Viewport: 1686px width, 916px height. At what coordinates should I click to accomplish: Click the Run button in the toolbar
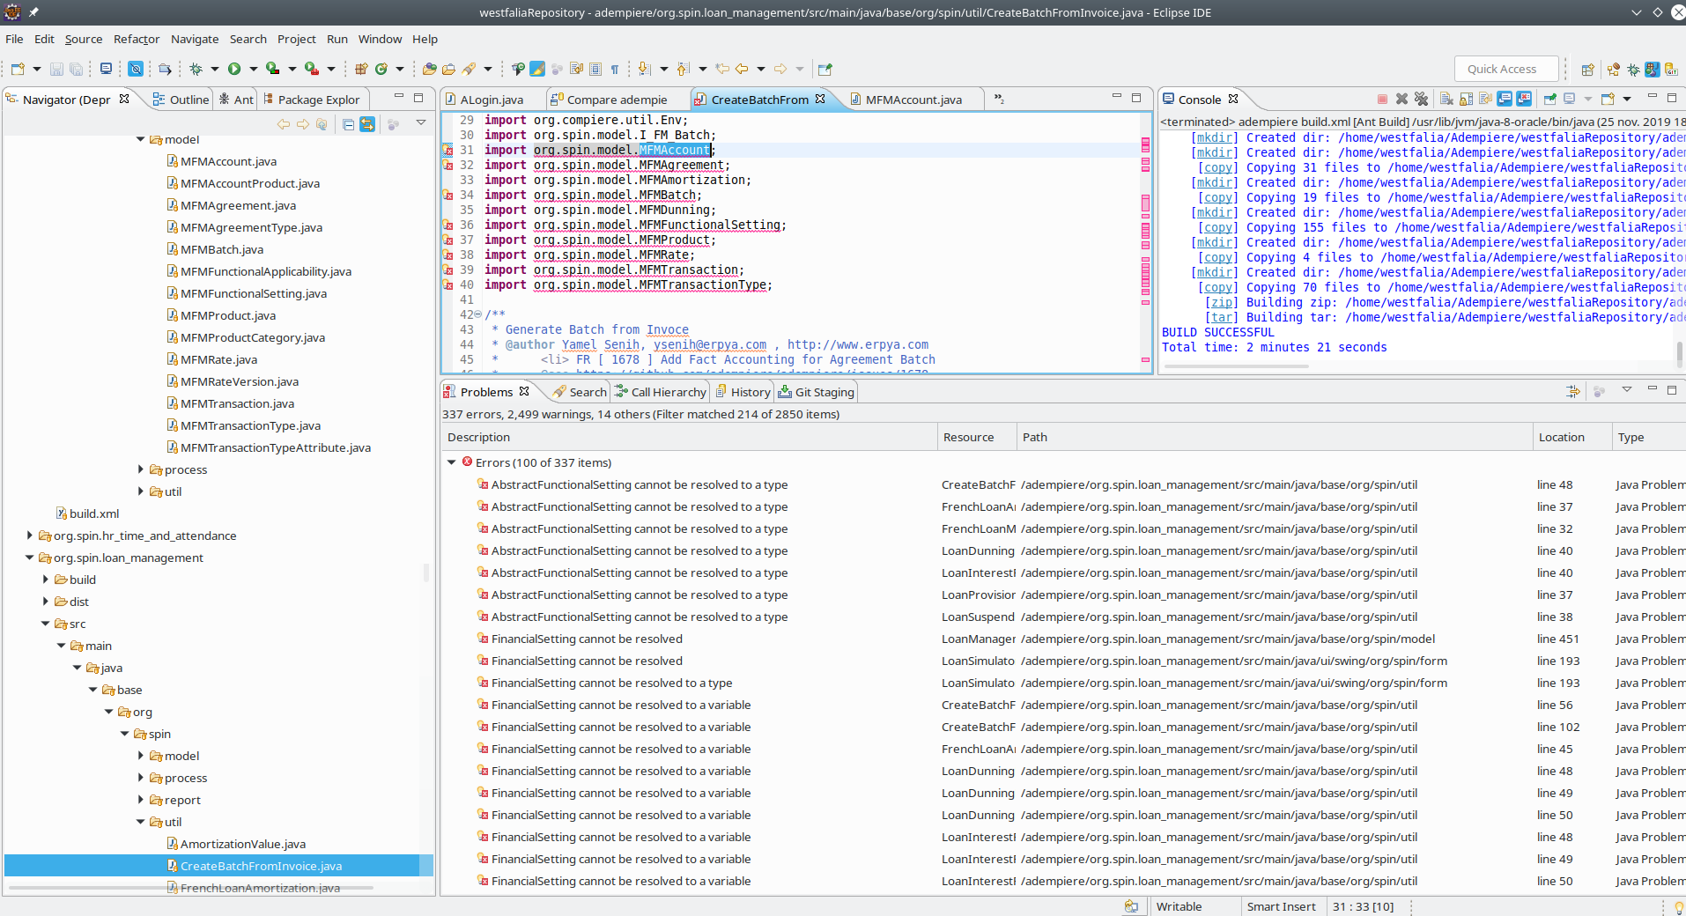234,69
